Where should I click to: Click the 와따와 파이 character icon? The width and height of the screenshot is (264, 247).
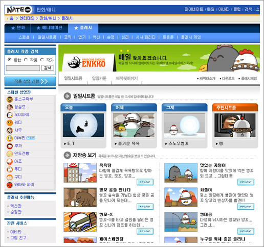point(10,185)
